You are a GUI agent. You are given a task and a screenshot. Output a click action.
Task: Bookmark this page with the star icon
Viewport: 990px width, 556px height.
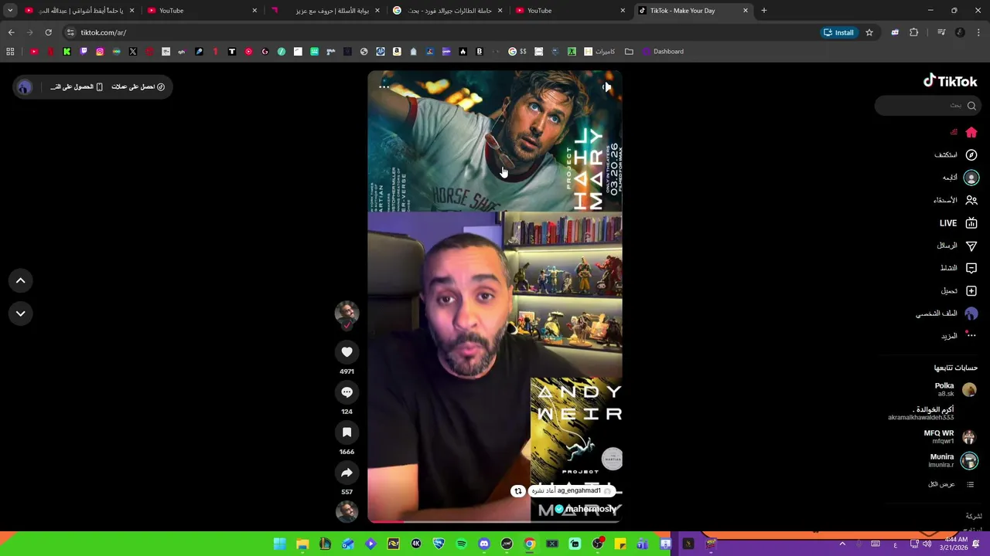coord(869,32)
